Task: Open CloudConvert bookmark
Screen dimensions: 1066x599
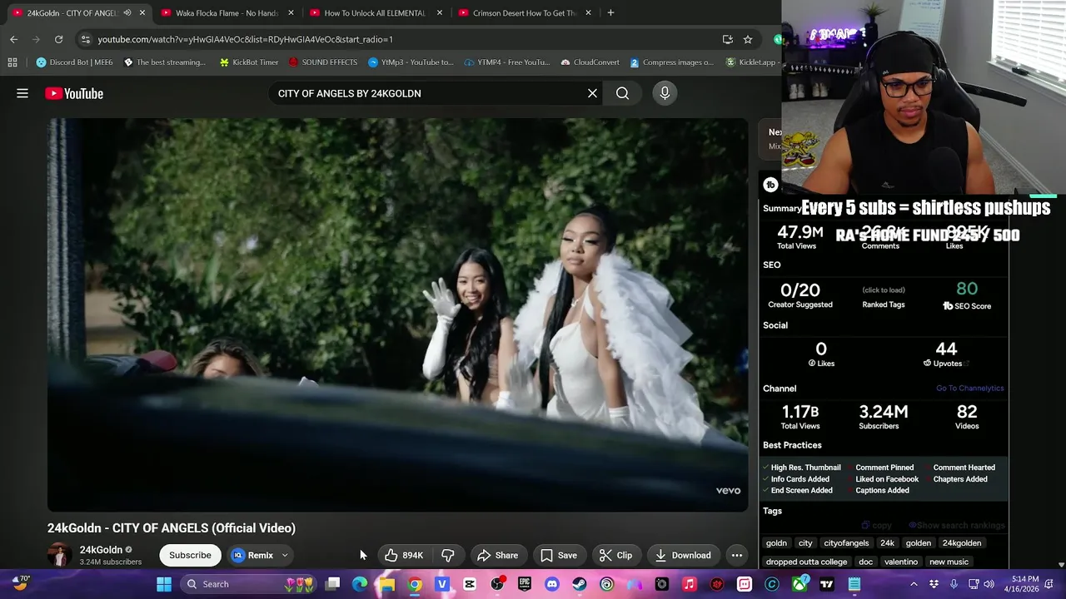Action: [590, 62]
